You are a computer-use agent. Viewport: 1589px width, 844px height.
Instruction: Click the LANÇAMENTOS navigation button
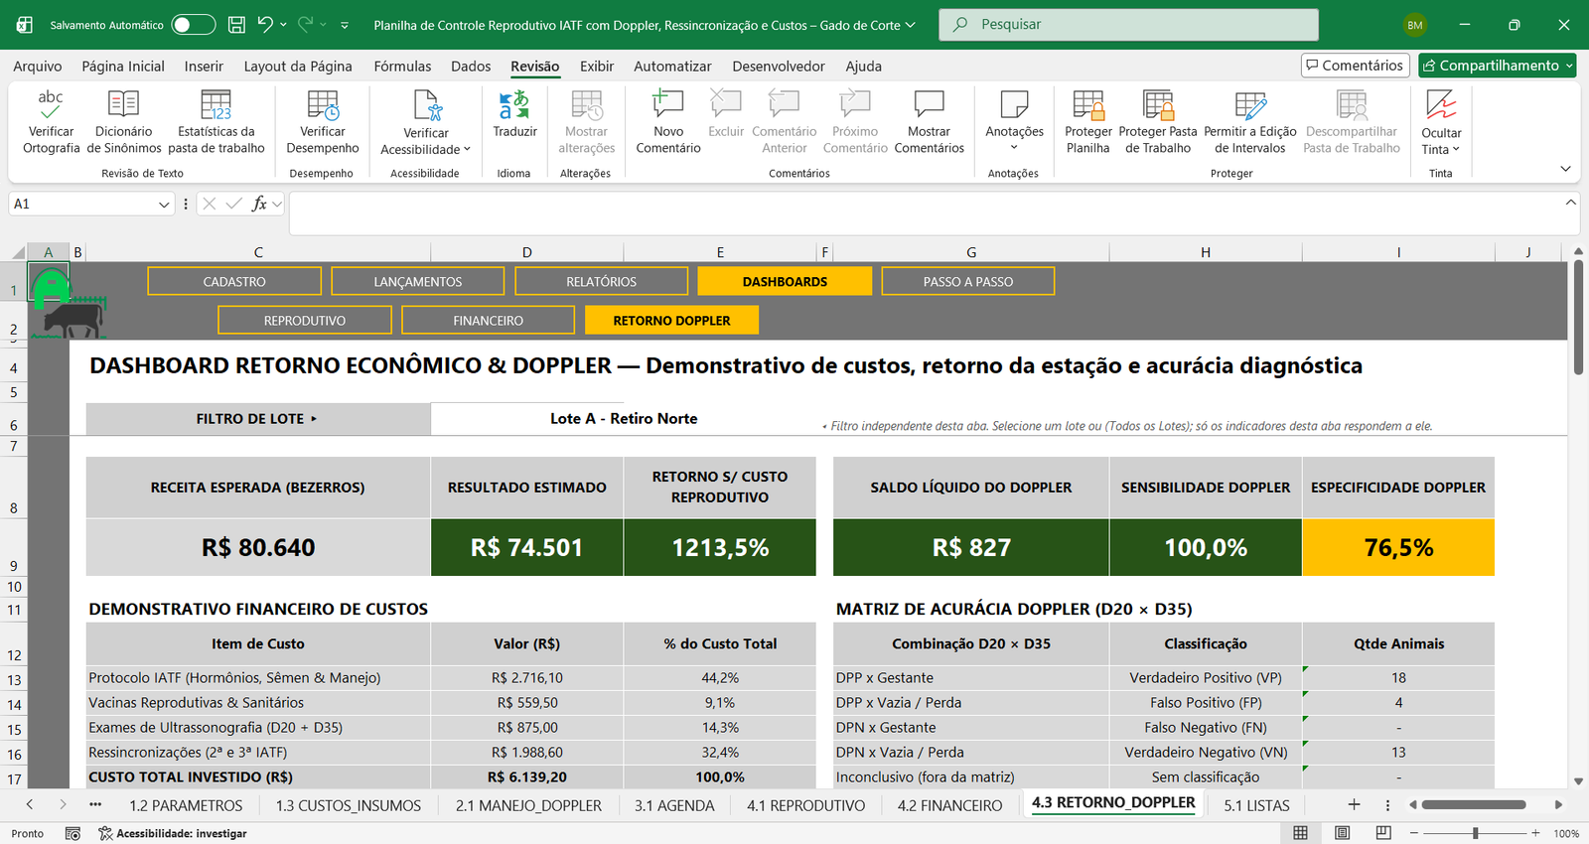(417, 281)
